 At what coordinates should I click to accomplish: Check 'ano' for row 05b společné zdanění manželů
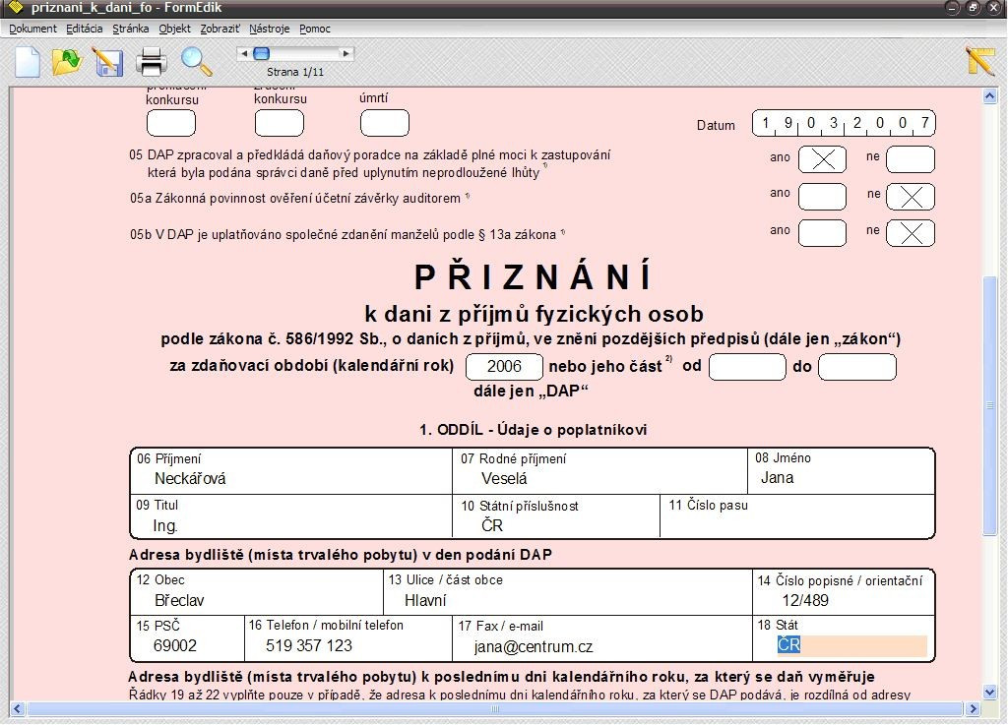tap(822, 233)
